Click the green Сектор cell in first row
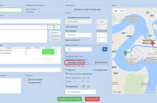The width and height of the screenshot is (157, 103). tap(48, 50)
